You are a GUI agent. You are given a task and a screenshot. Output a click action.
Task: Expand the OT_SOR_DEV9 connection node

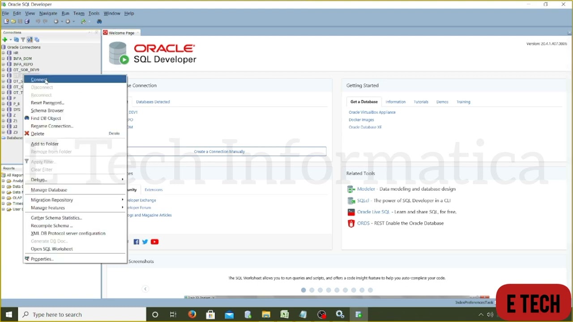click(3, 70)
